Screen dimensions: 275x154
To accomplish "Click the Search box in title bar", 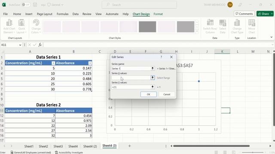I will tap(139, 5).
